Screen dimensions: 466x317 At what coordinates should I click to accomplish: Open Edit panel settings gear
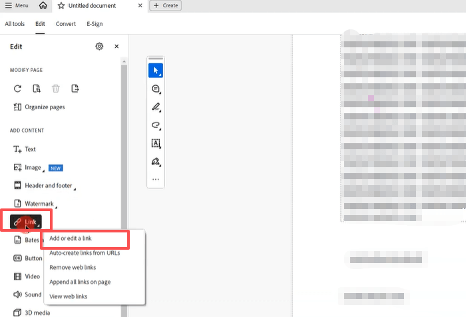click(x=99, y=47)
